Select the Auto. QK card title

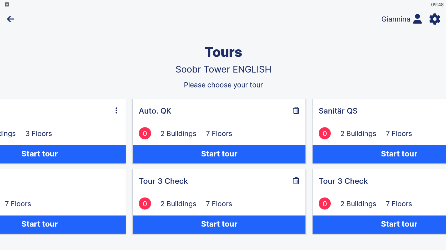click(x=155, y=111)
